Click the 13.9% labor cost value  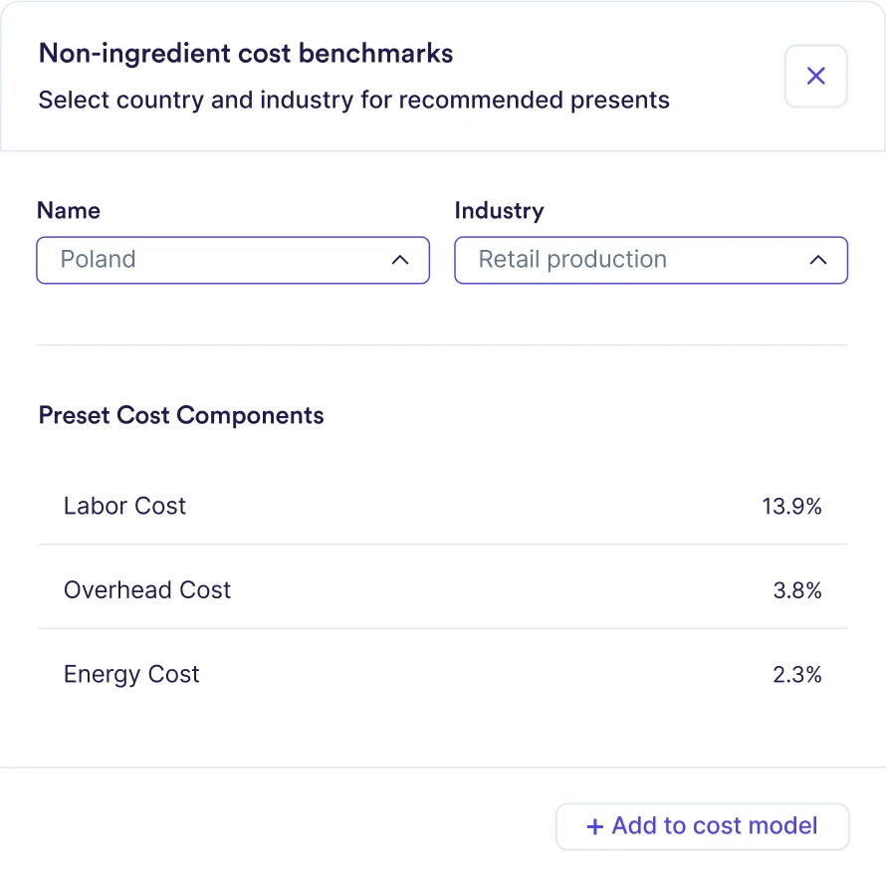[x=791, y=507]
